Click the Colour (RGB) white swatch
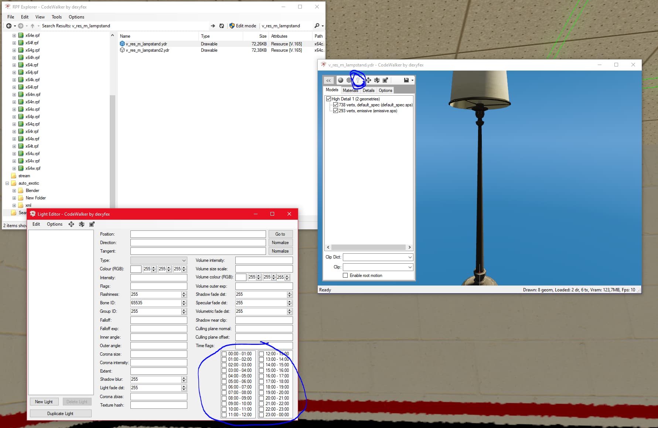Viewport: 658px width, 428px height. click(136, 269)
